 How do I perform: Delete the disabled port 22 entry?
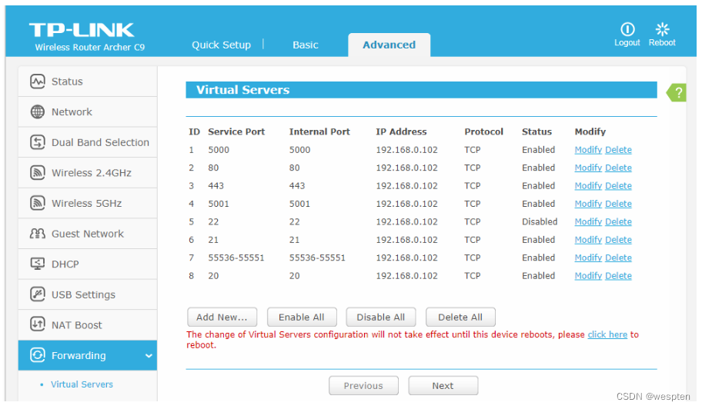618,221
